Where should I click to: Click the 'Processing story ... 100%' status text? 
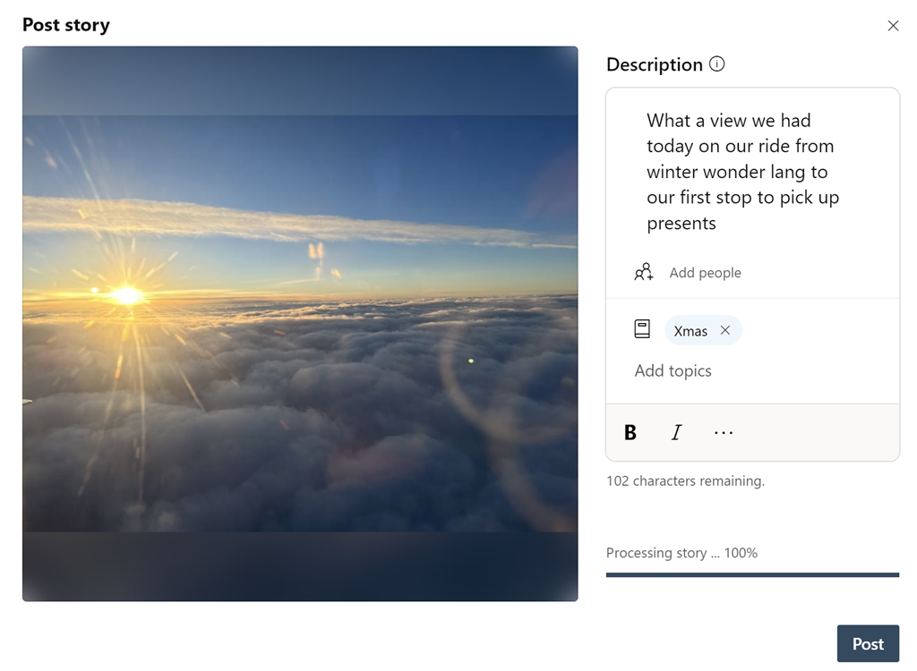[x=681, y=553]
